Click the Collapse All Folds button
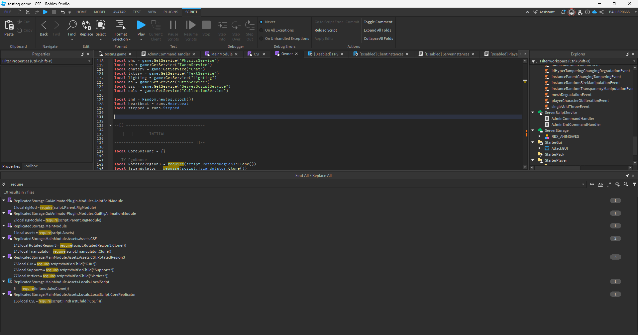This screenshot has width=638, height=335. click(378, 38)
